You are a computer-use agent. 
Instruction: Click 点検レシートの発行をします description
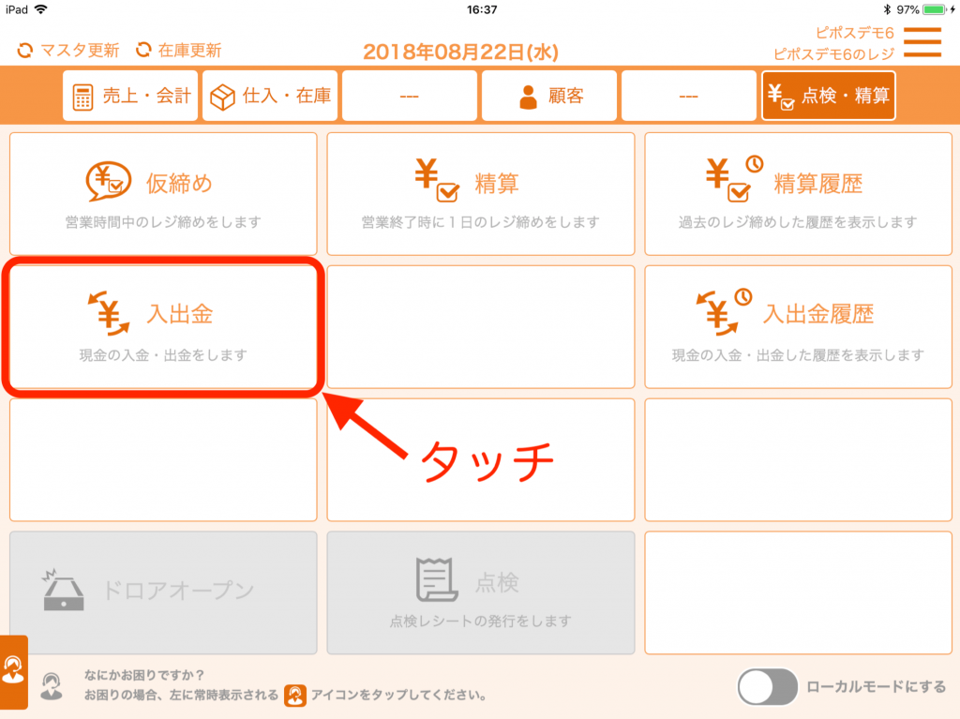coord(481,621)
